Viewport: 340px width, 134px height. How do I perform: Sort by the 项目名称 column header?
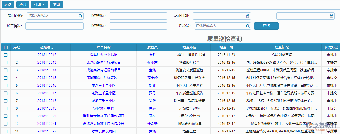click(x=103, y=47)
